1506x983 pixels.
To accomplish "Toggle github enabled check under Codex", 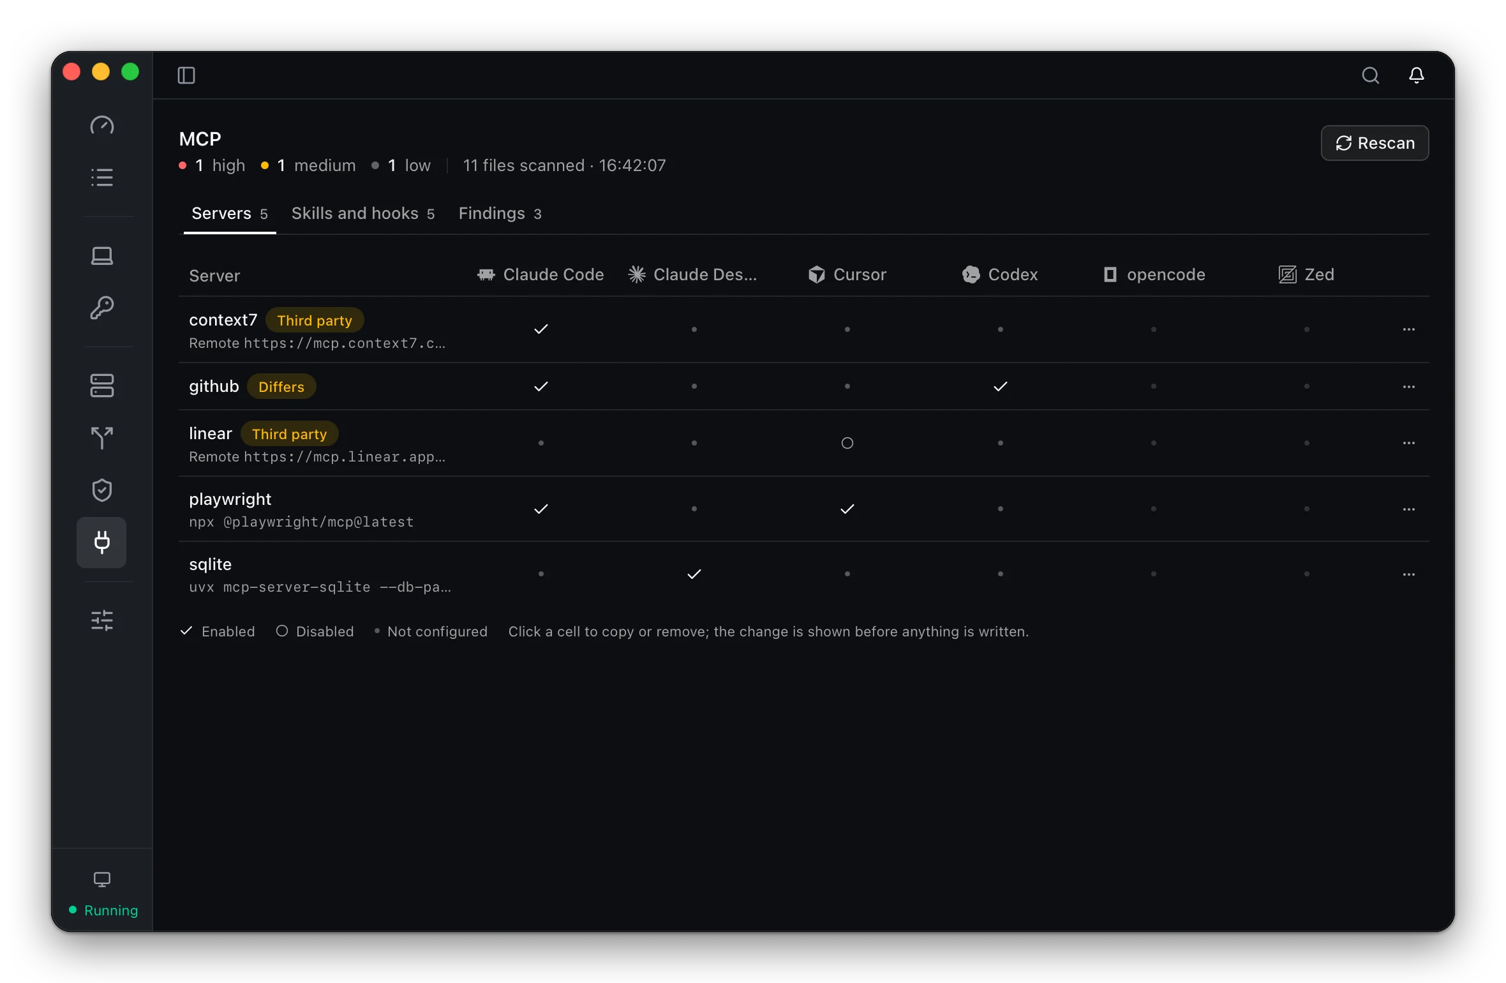I will point(1001,387).
